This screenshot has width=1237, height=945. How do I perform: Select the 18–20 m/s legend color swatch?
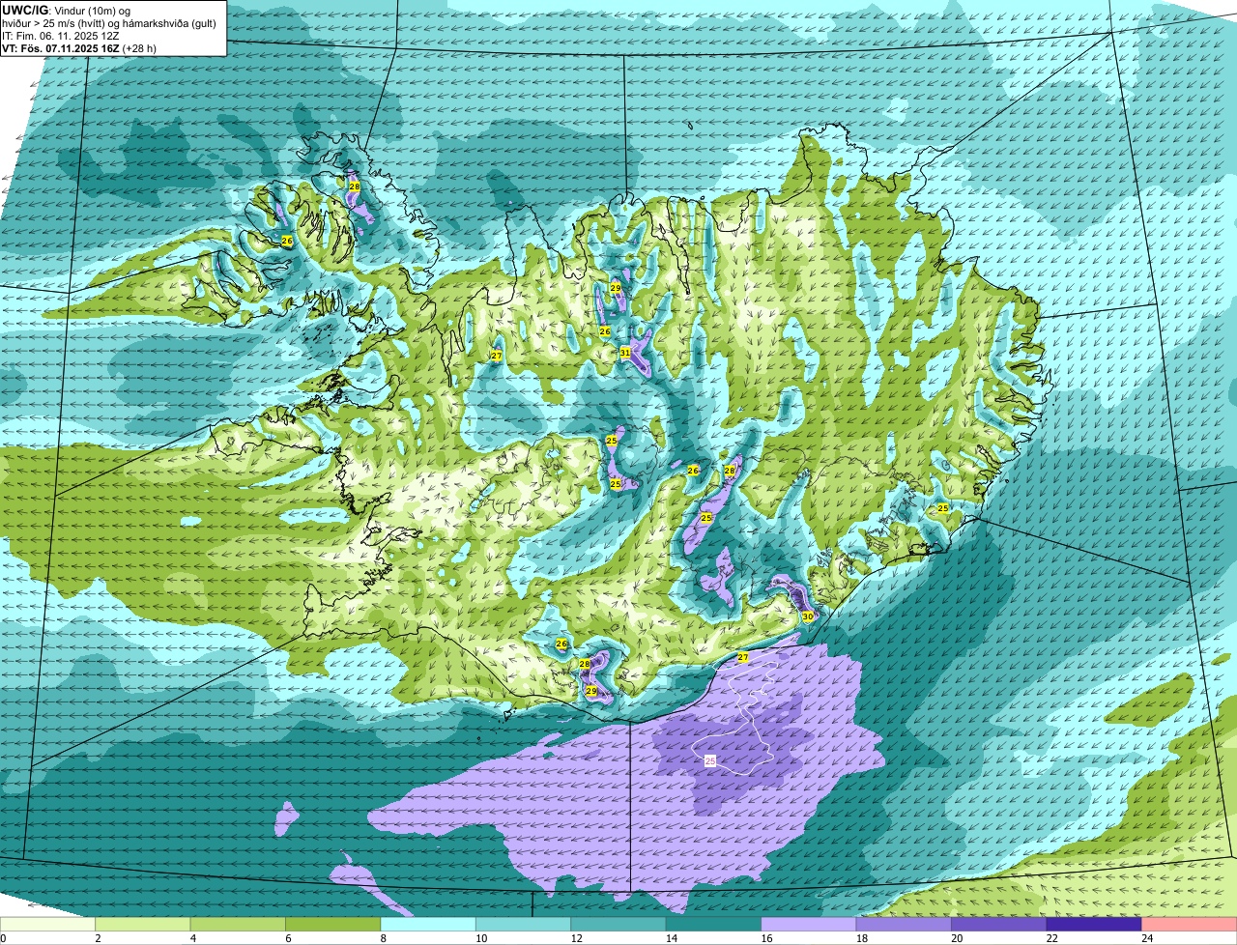pos(904,924)
